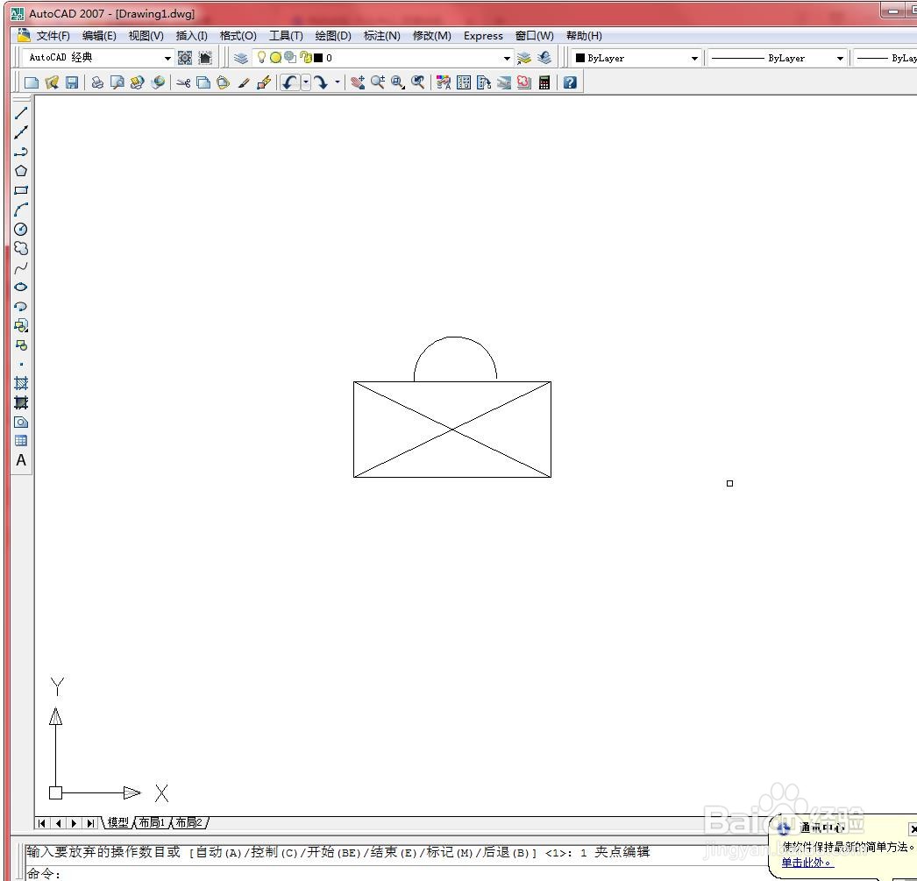Activate Zoom Window tool
The width and height of the screenshot is (917, 881).
coord(398,83)
